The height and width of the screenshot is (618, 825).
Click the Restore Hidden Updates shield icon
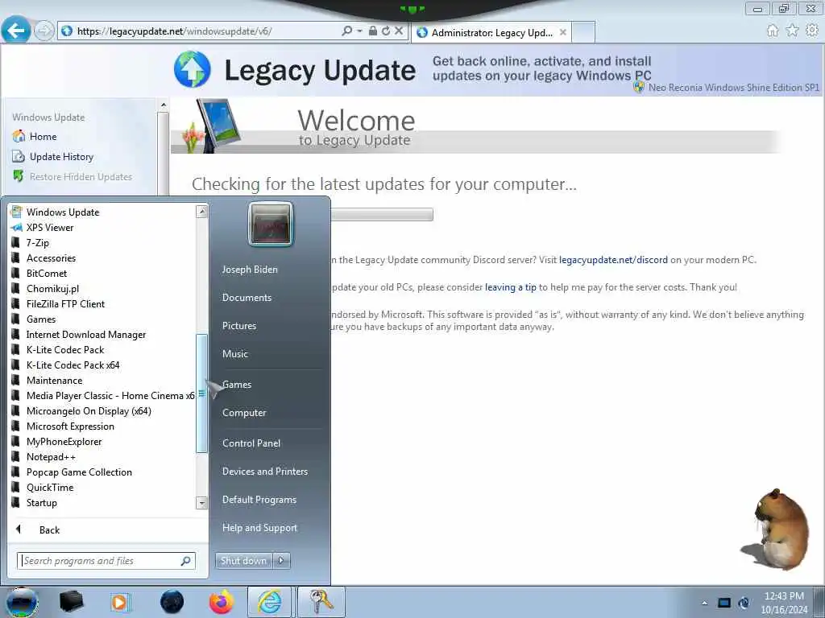coord(19,176)
